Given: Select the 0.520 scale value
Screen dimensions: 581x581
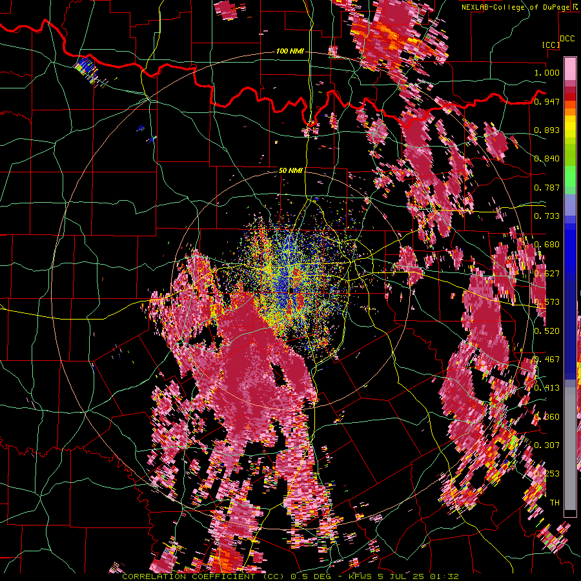Looking at the screenshot, I should pos(547,331).
